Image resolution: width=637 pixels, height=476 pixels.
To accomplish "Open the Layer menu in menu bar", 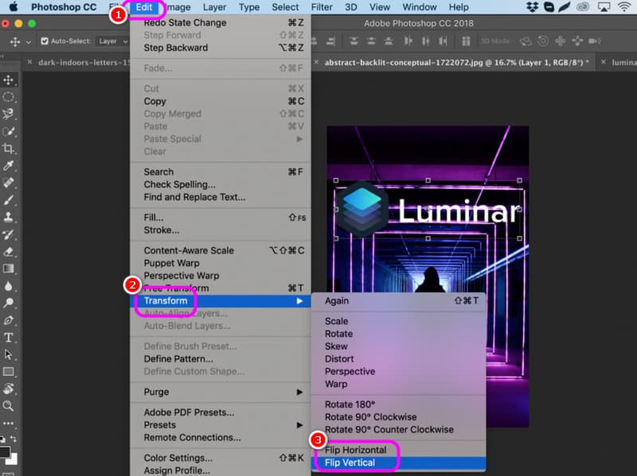I will [x=214, y=7].
